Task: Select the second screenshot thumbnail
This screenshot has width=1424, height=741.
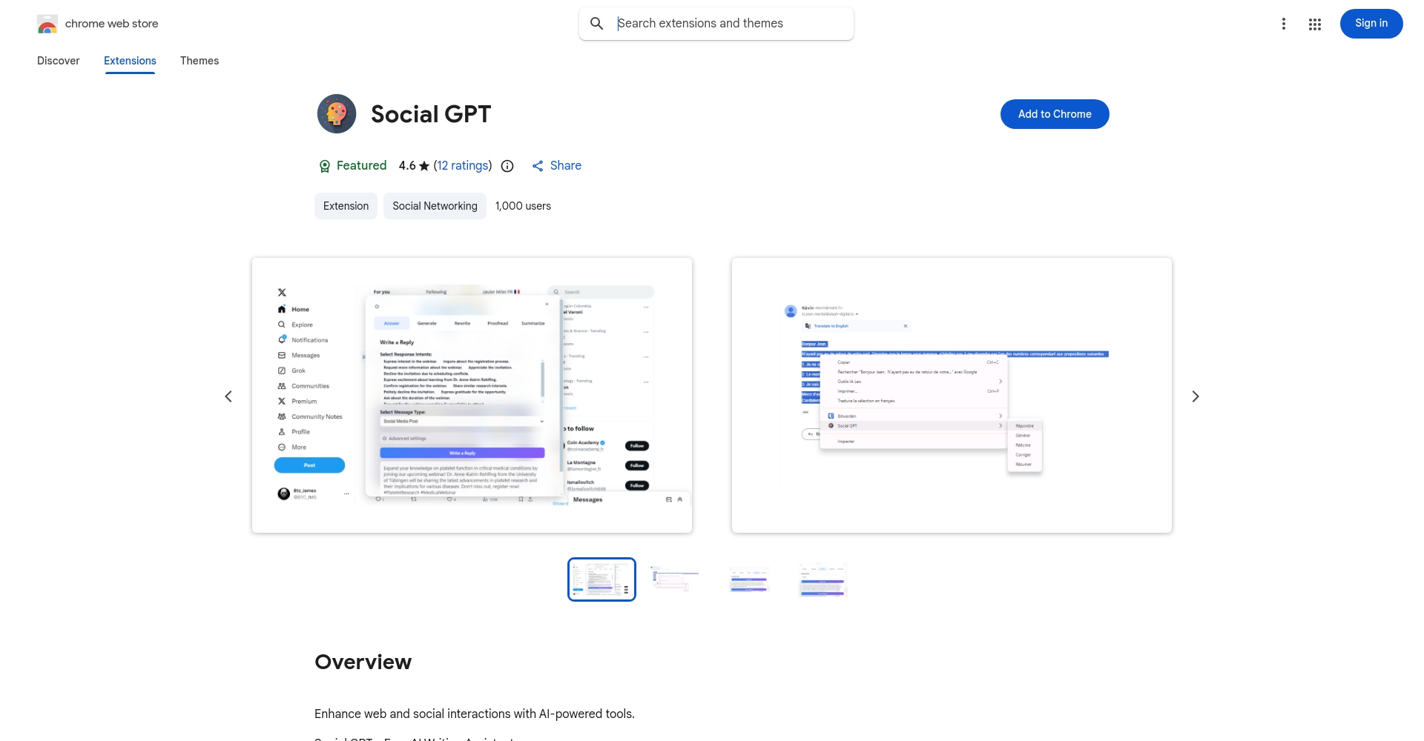Action: pyautogui.click(x=675, y=579)
